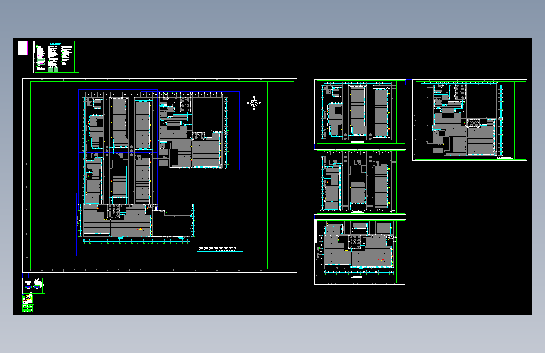The image size is (545, 353).
Task: Select the magenta-bordered cover sheet
Action: click(23, 48)
